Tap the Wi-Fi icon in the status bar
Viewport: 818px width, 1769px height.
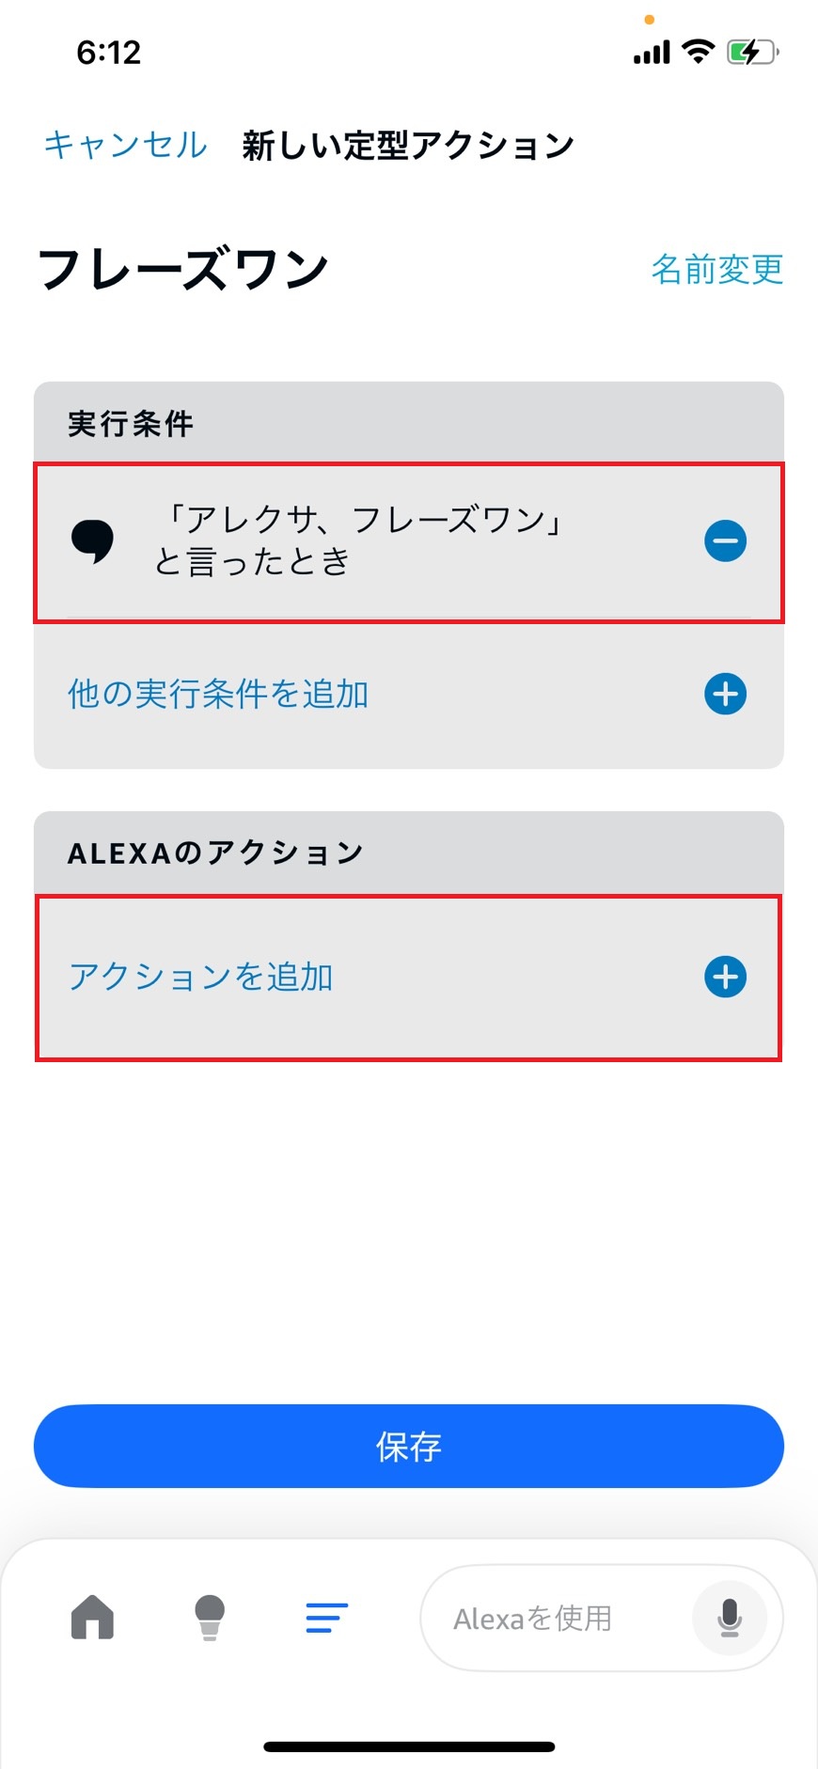pyautogui.click(x=697, y=53)
